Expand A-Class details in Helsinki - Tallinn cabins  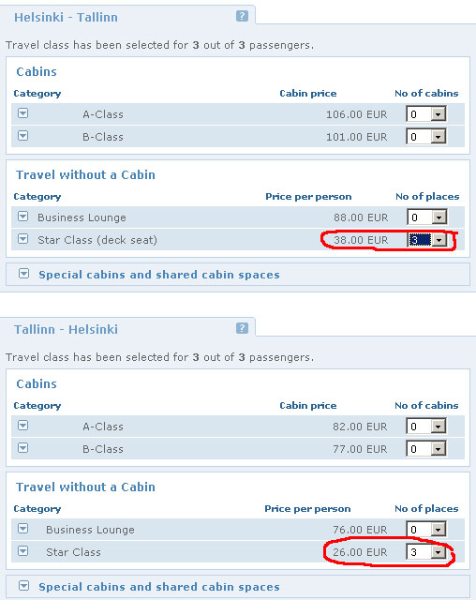click(23, 113)
